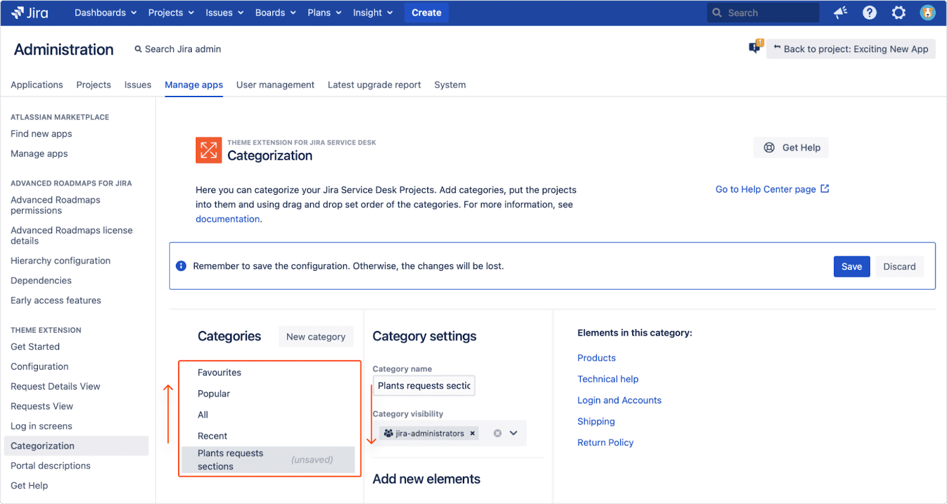Screen dimensions: 947x504
Task: Open the Products element link
Action: point(596,358)
